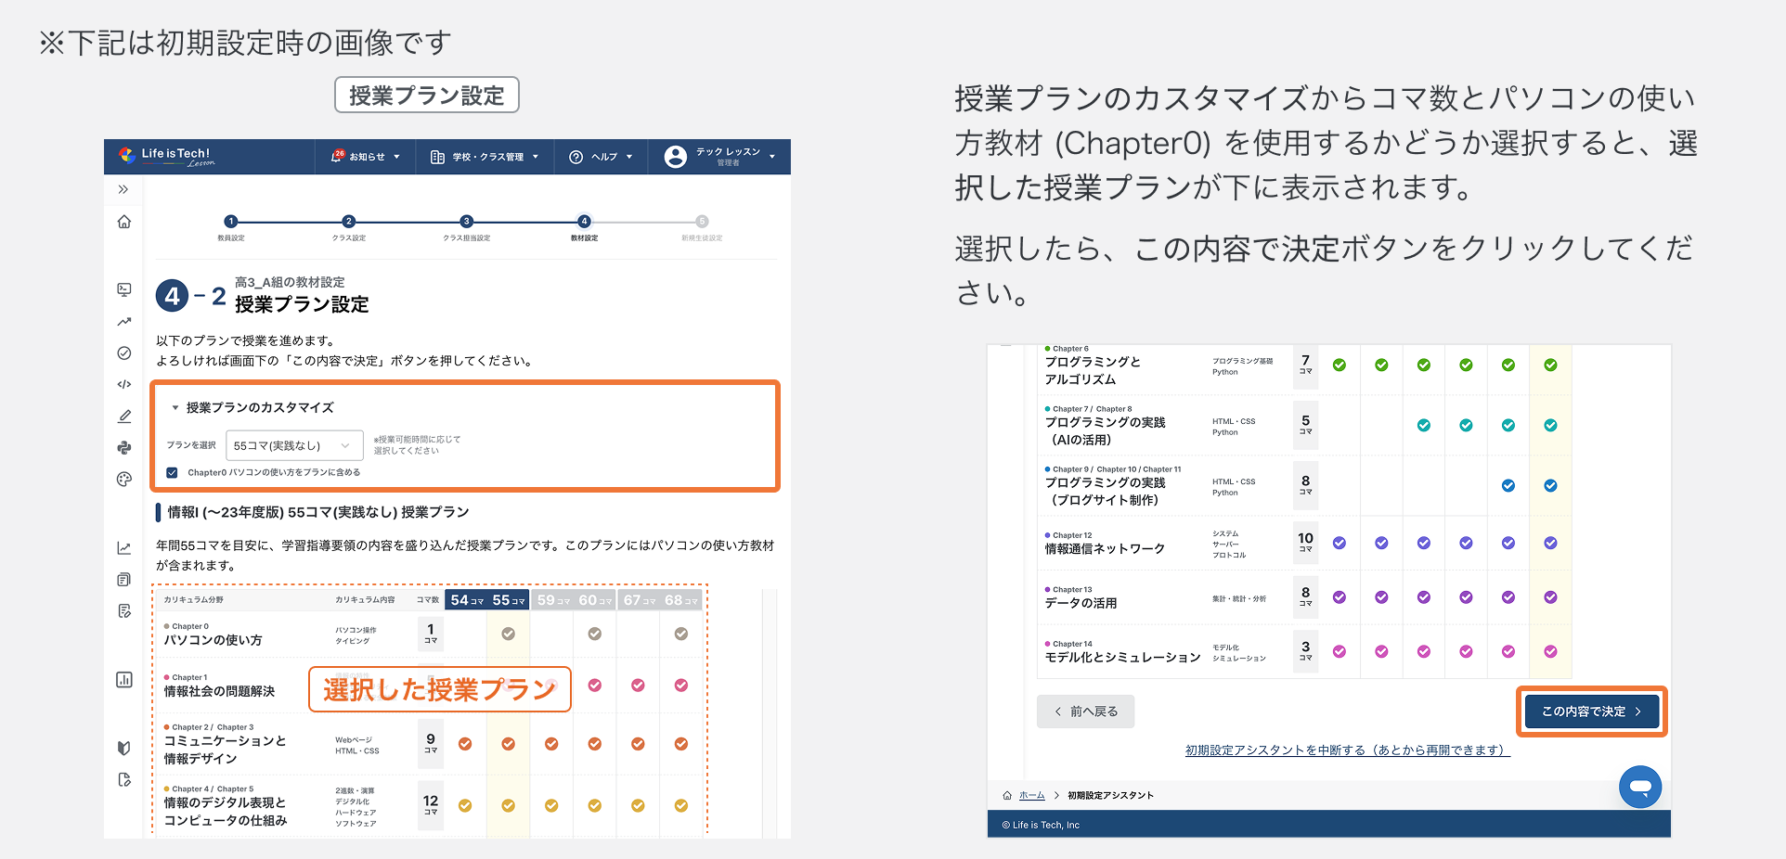Open the circled checkmark sidebar icon

click(123, 353)
